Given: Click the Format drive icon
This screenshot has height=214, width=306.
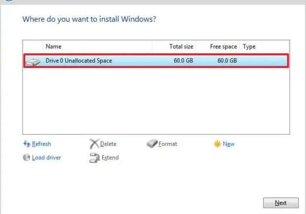Looking at the screenshot, I should pos(152,144).
